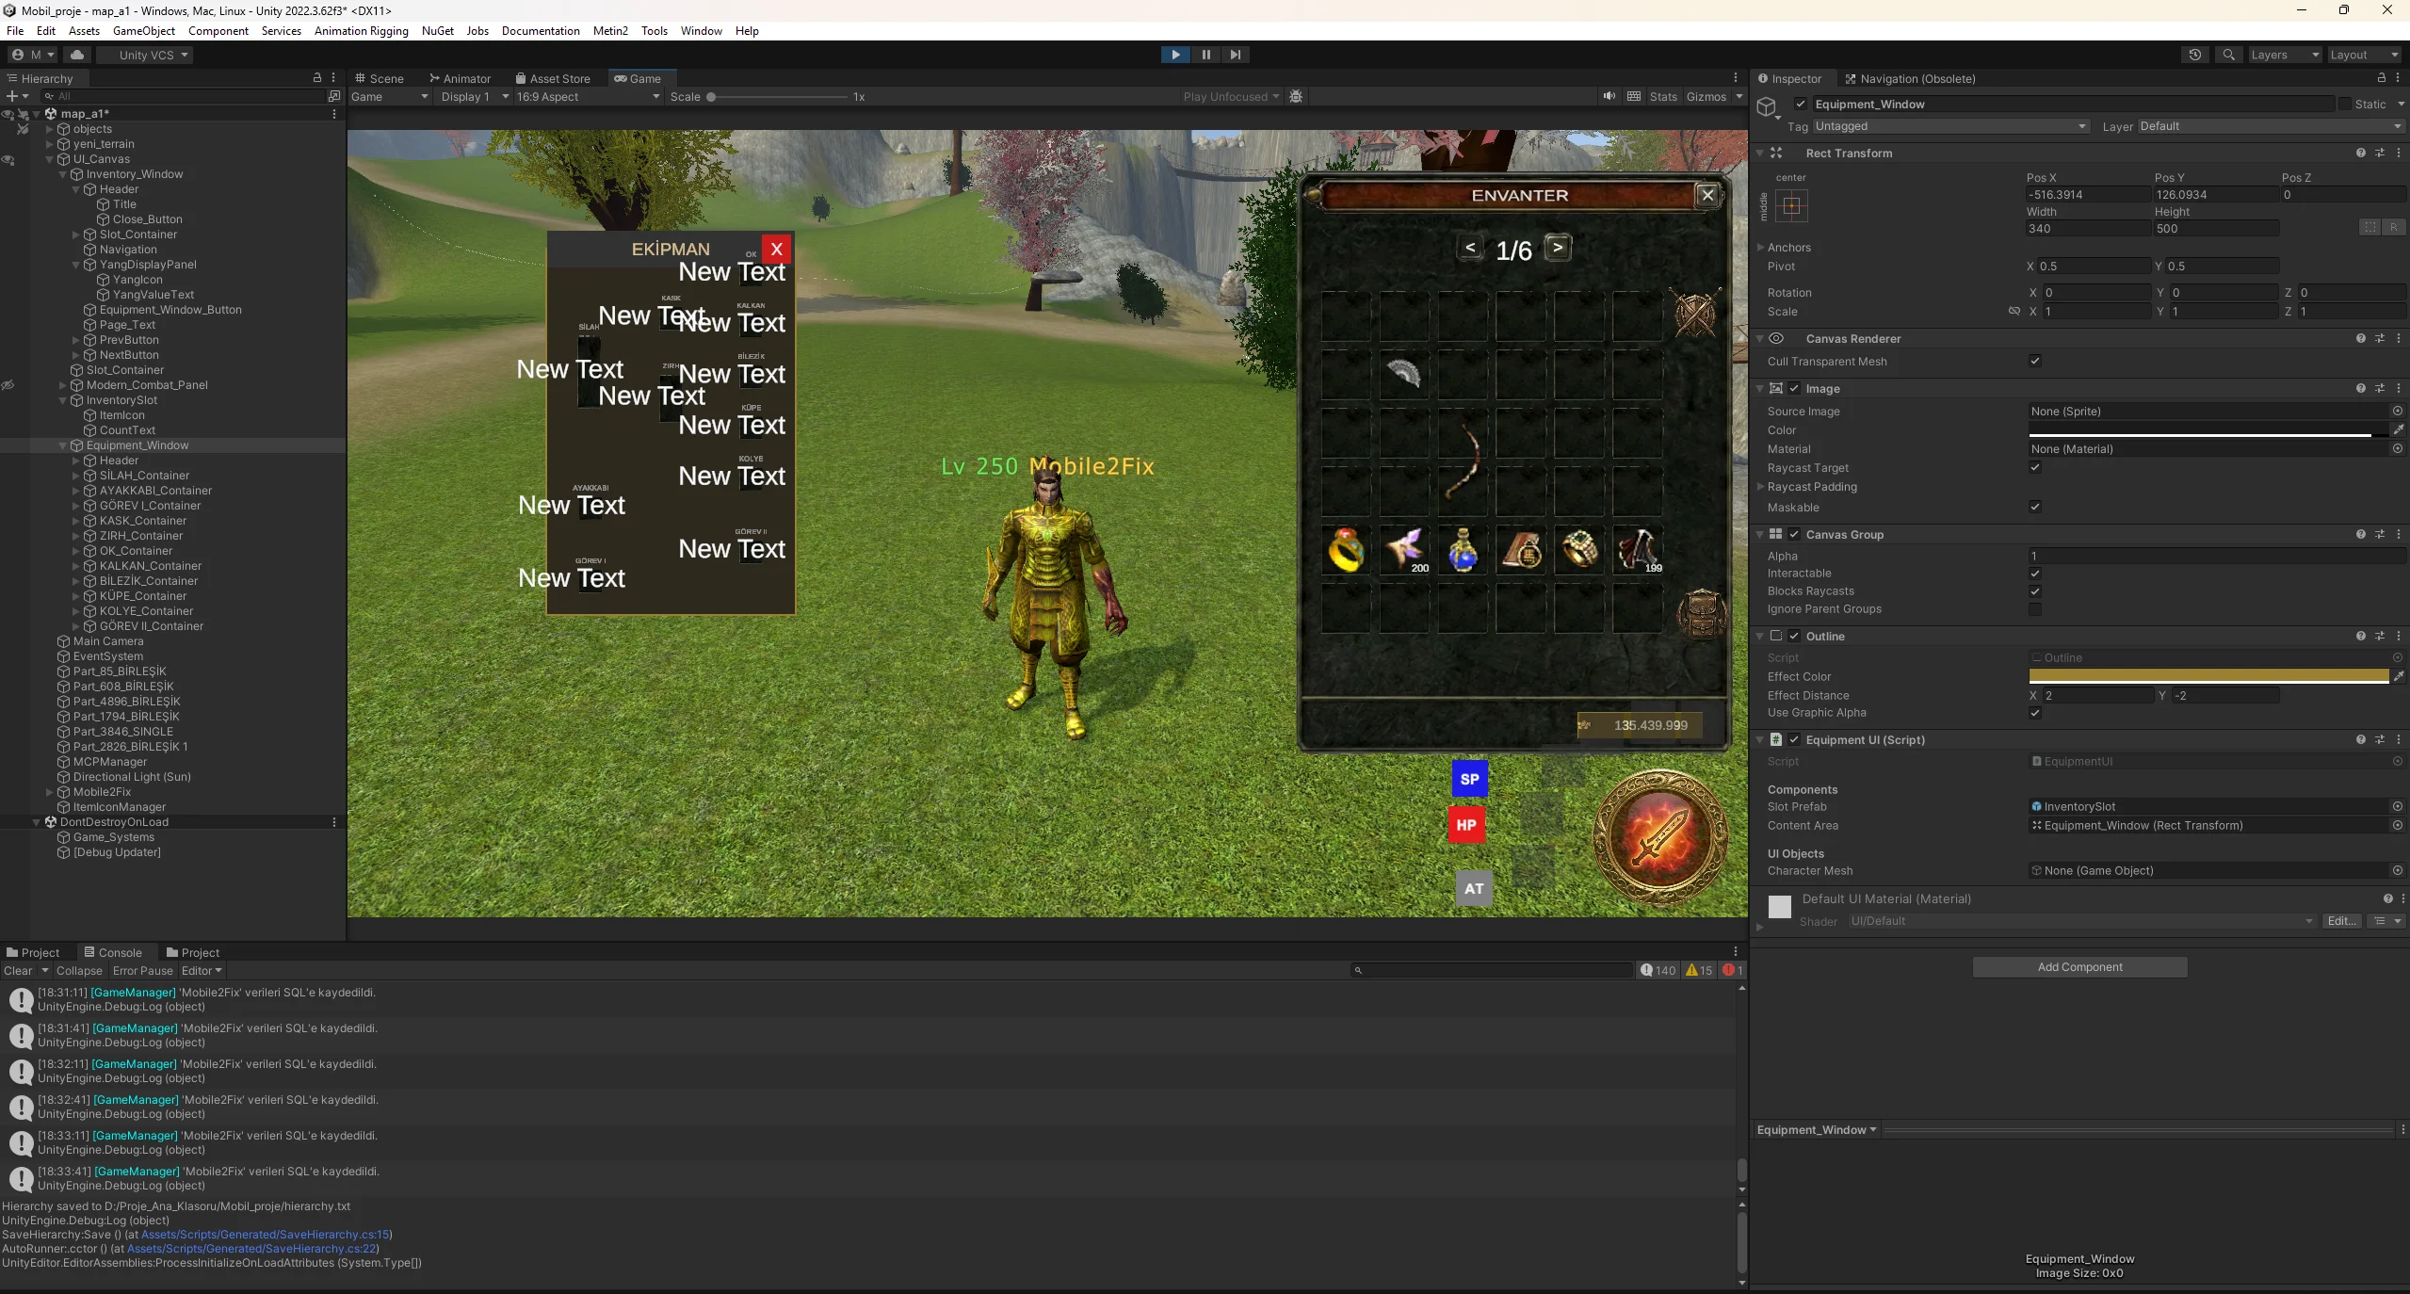
Task: Toggle Blocks Raycasts checkbox
Action: click(x=2035, y=590)
